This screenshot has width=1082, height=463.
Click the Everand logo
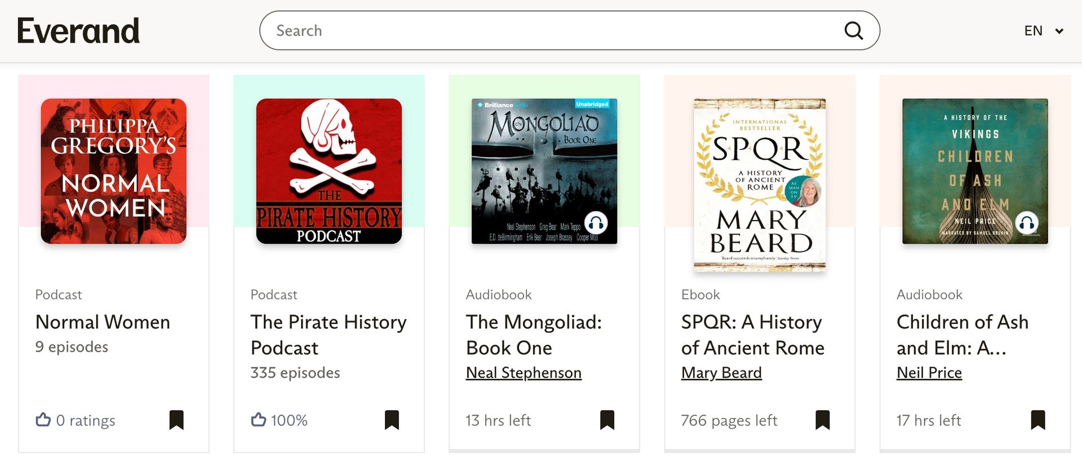click(x=78, y=30)
